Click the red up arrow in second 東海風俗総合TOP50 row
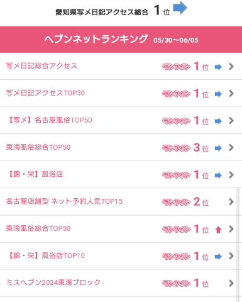This screenshot has height=302, width=242. coord(218,230)
